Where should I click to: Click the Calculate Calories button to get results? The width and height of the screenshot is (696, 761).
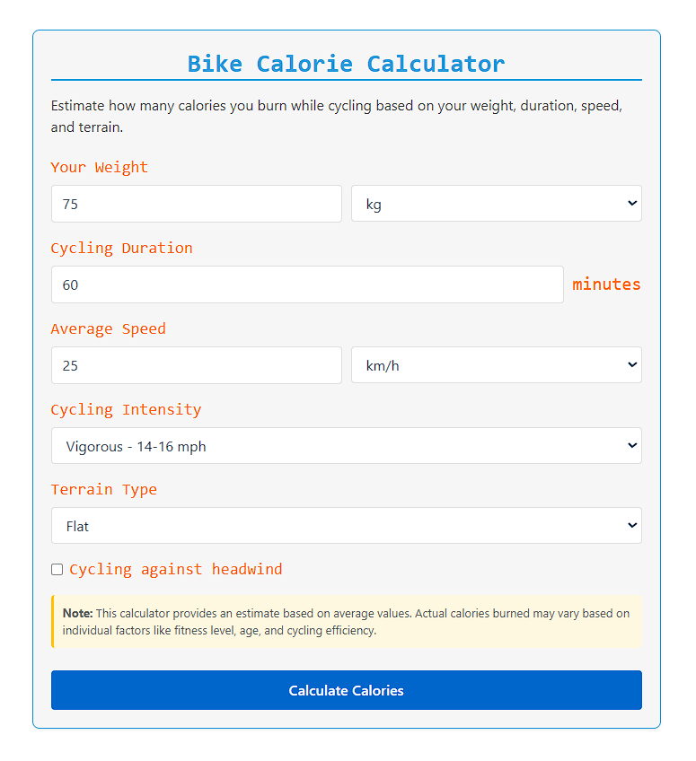coord(346,690)
